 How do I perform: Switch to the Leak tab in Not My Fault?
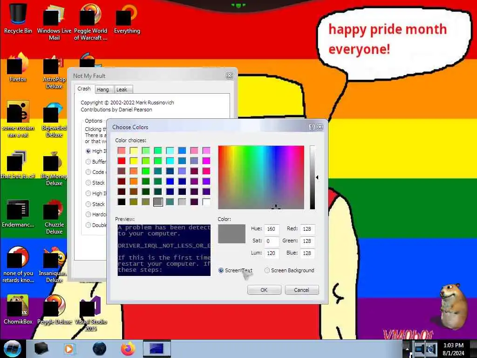pos(122,89)
